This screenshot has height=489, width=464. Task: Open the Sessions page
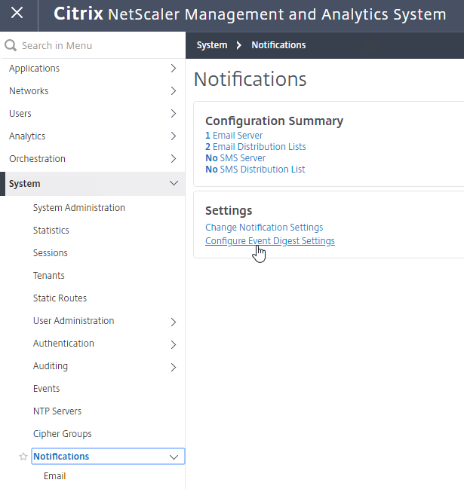(51, 253)
